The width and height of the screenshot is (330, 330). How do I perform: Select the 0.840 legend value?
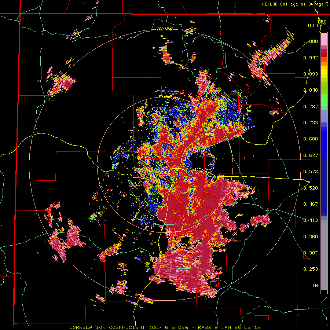(311, 90)
